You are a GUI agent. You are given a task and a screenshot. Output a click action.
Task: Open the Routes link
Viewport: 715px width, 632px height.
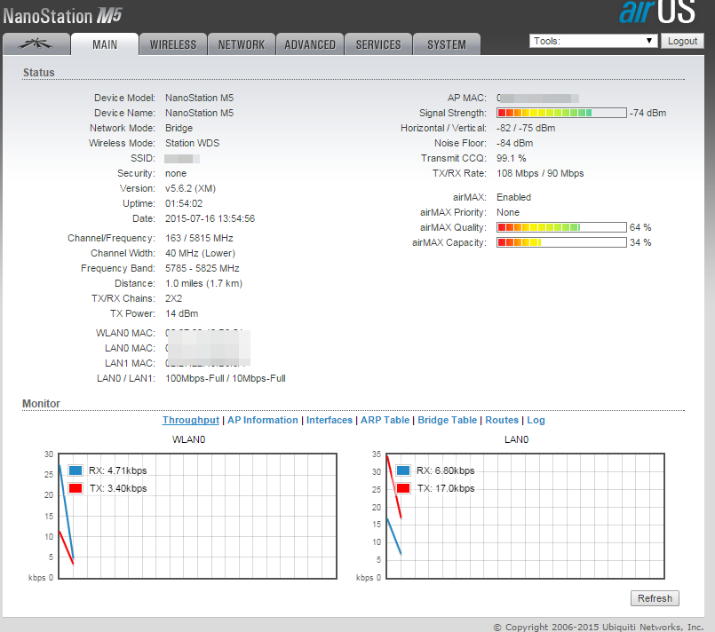point(502,420)
